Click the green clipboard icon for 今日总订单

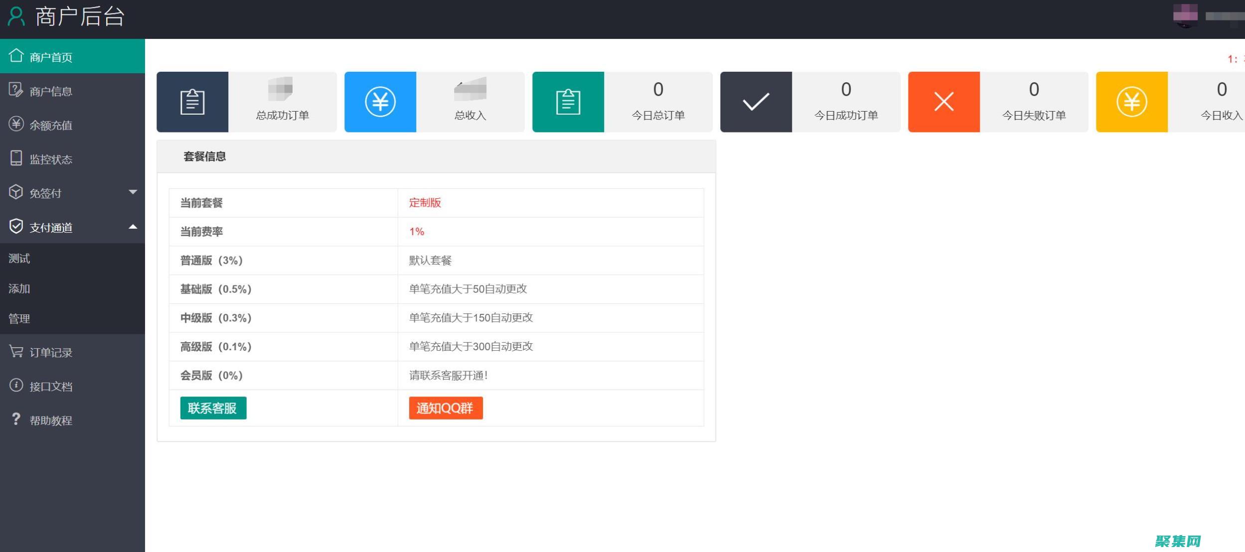tap(568, 102)
